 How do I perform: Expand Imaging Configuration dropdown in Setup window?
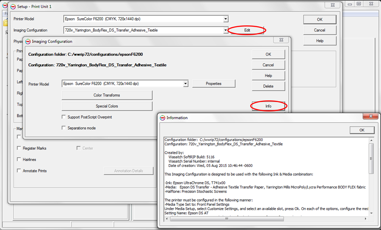226,30
